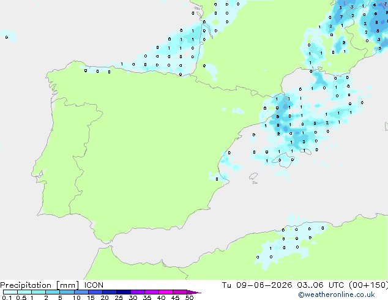Select the 0.1–0.5 mm palest legend swatch
Screen dimensions: 388x300
[x=10, y=292]
